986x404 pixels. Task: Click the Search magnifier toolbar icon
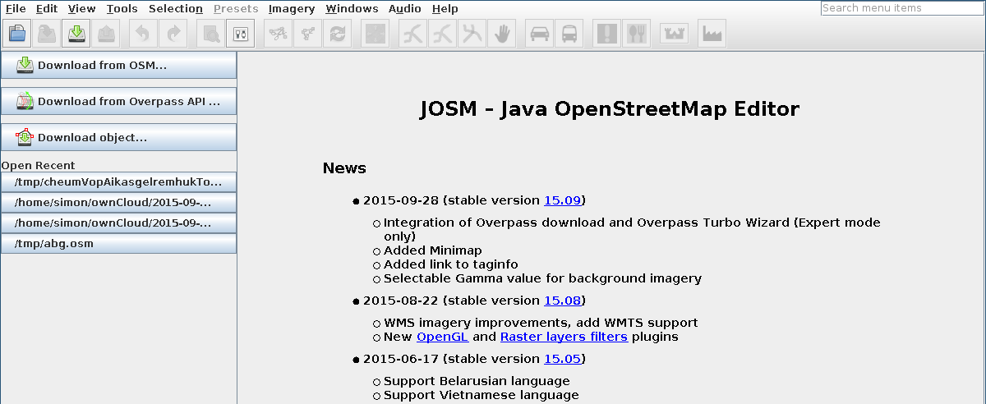(x=211, y=34)
